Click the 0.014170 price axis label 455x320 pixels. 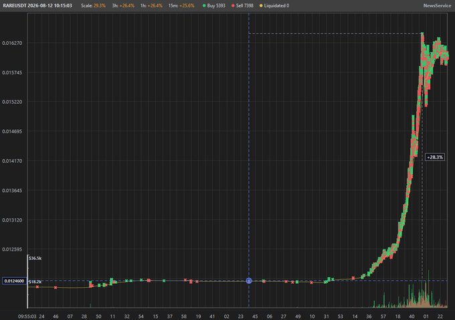(x=12, y=161)
